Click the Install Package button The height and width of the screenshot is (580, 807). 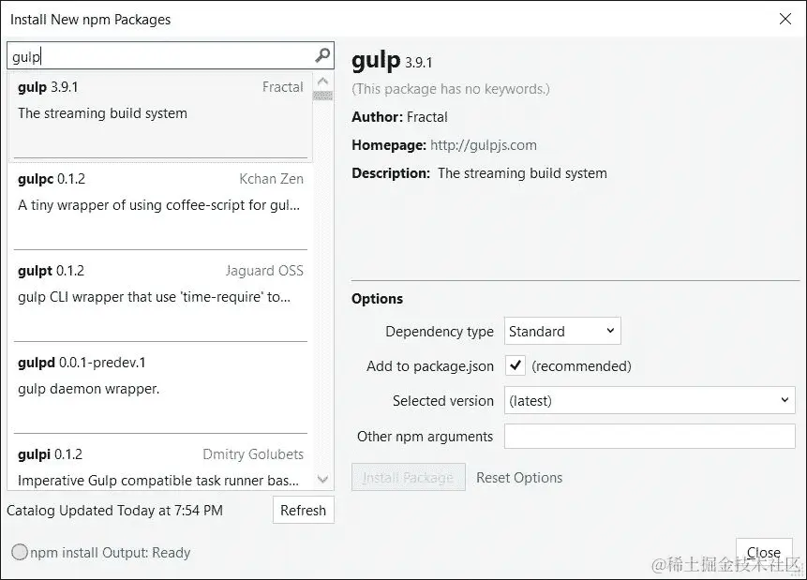(408, 477)
